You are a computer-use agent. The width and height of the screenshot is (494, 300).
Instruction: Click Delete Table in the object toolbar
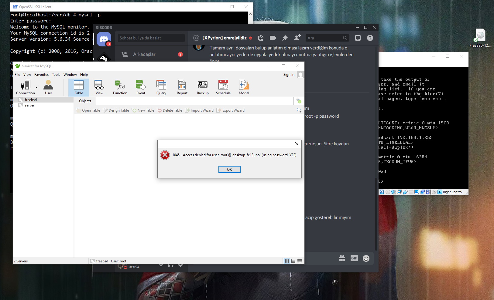(170, 110)
